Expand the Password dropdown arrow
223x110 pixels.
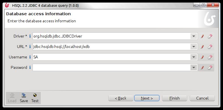point(194,67)
